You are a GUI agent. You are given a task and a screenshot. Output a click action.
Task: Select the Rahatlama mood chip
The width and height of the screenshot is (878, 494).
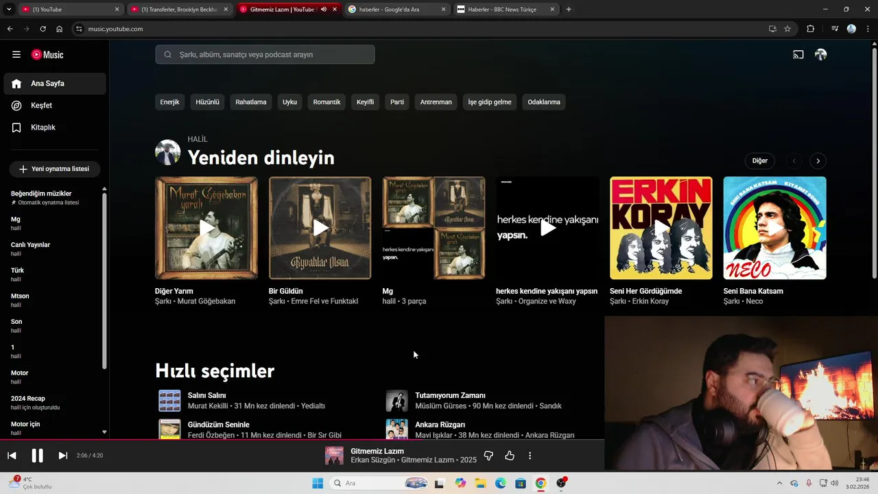coord(251,102)
